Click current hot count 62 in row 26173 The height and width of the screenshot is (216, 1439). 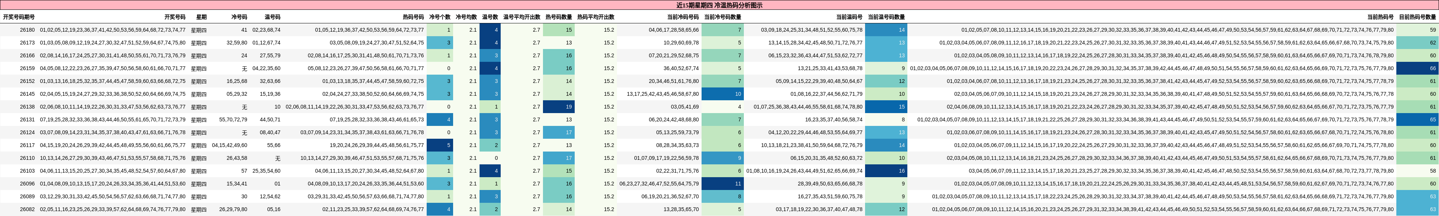[1417, 43]
